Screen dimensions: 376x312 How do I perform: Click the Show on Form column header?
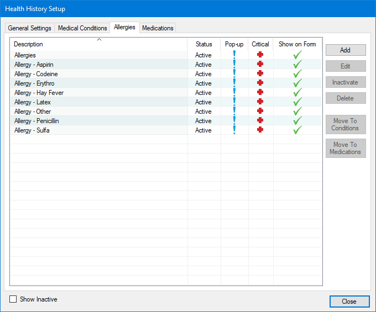click(297, 44)
